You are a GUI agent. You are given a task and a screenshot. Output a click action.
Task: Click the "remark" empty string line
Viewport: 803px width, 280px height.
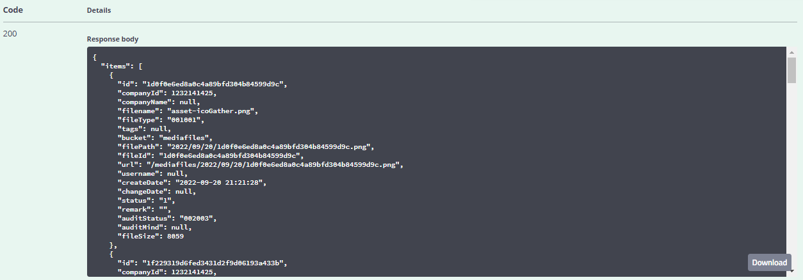point(145,209)
